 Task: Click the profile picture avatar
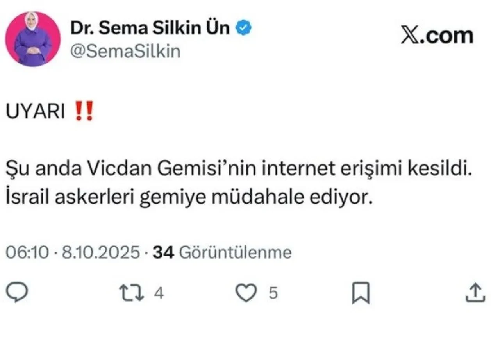coord(32,37)
